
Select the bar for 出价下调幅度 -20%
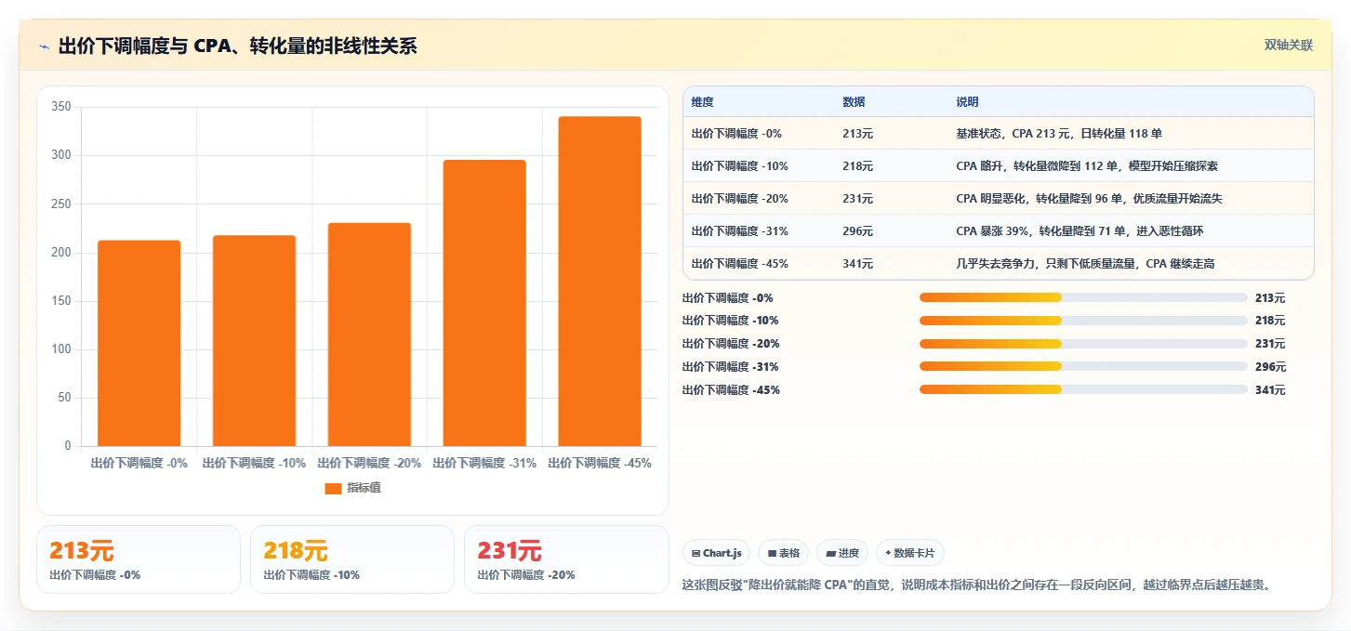coord(369,335)
